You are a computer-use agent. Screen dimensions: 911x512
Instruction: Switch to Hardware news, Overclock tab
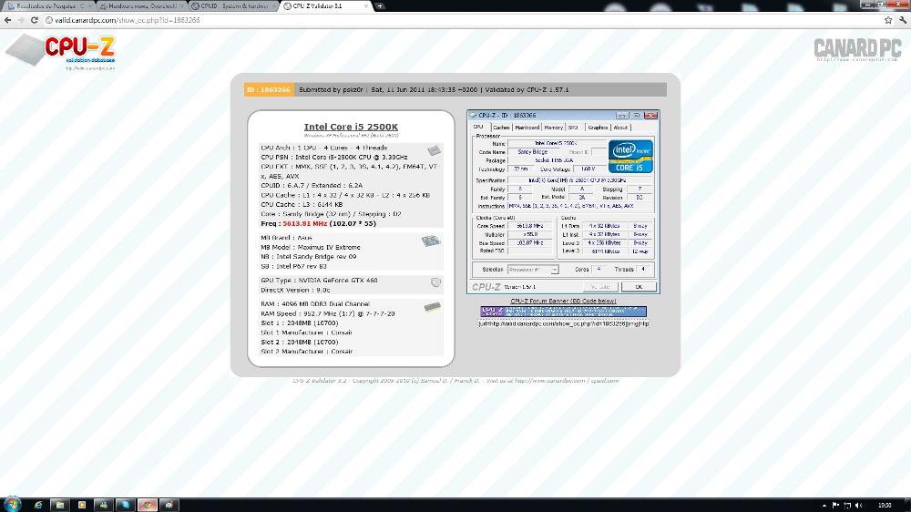coord(142,5)
